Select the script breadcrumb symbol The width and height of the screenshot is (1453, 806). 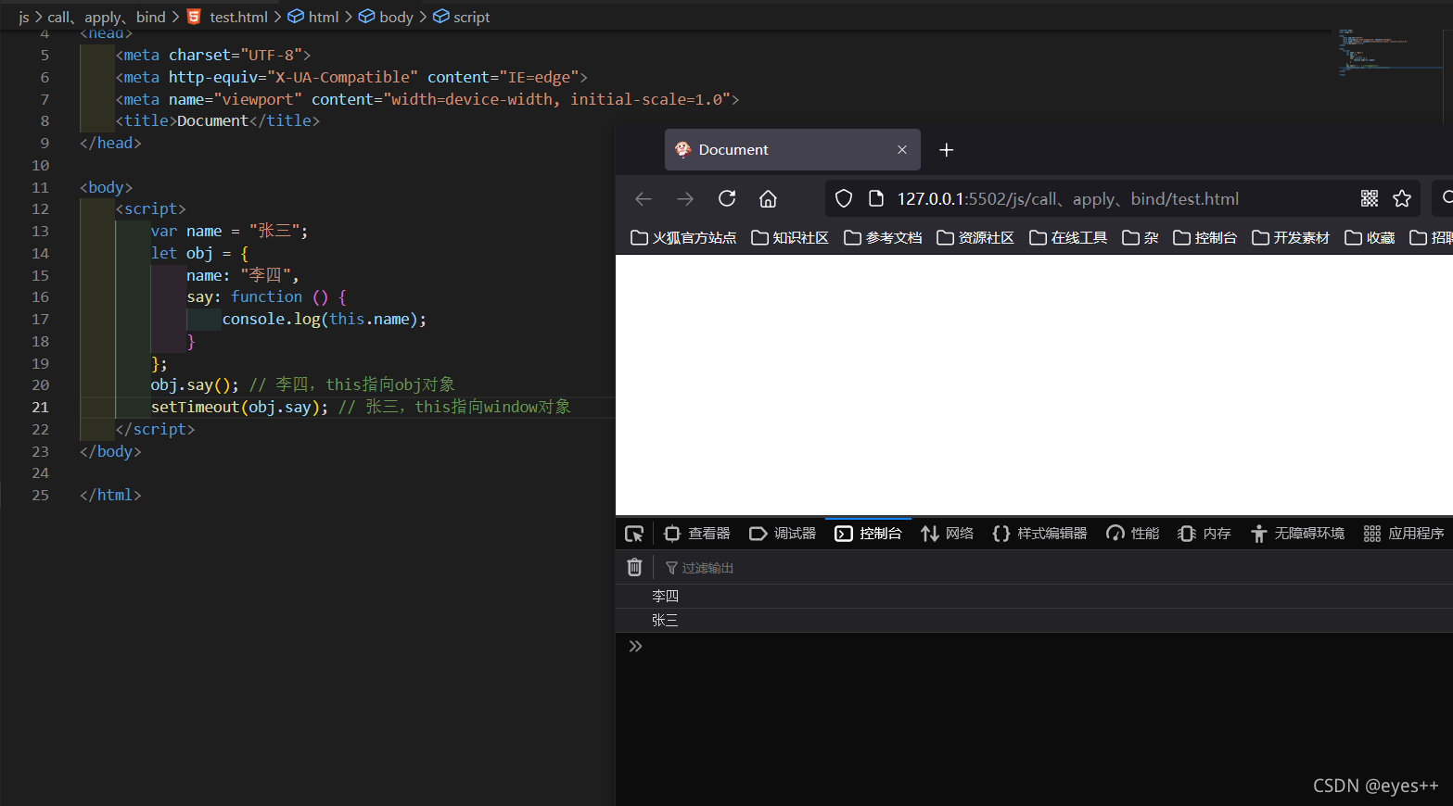[x=462, y=17]
